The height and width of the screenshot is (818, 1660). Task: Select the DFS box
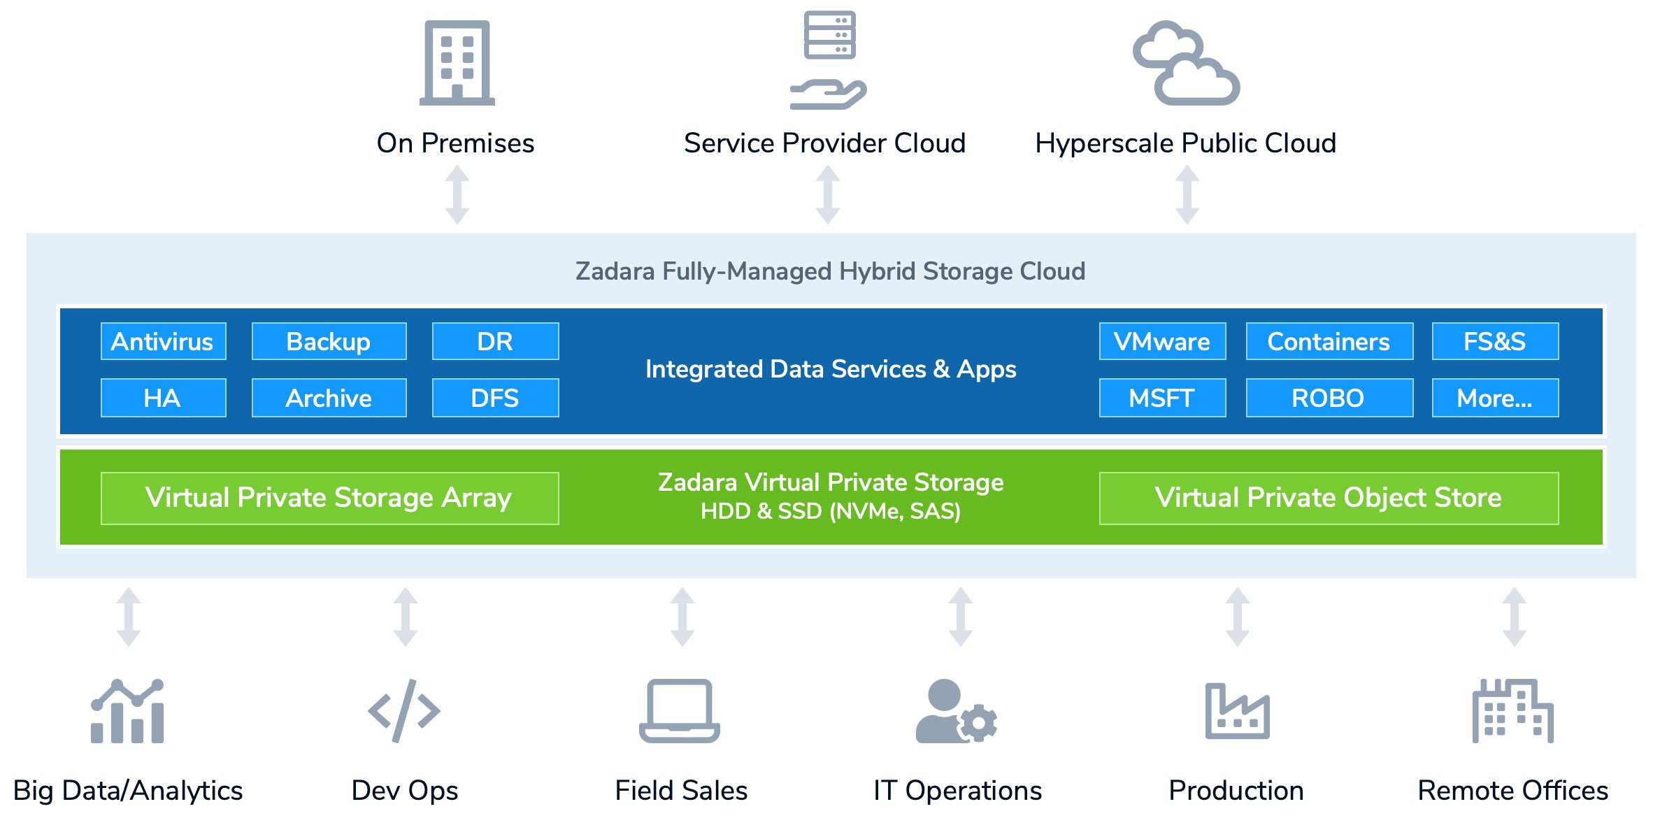pyautogui.click(x=496, y=398)
